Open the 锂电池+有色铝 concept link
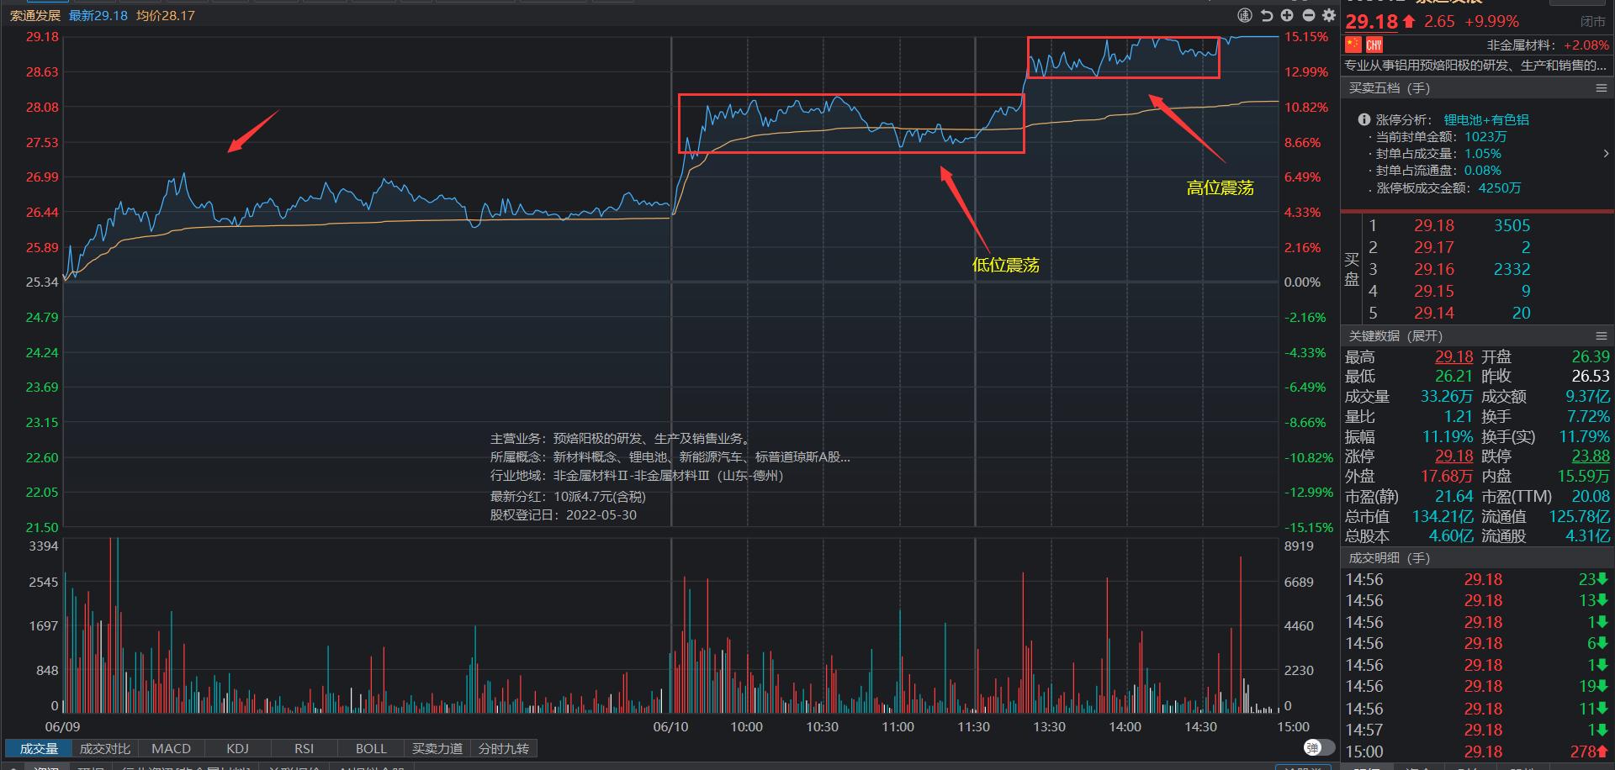Viewport: 1615px width, 770px height. 1487,119
